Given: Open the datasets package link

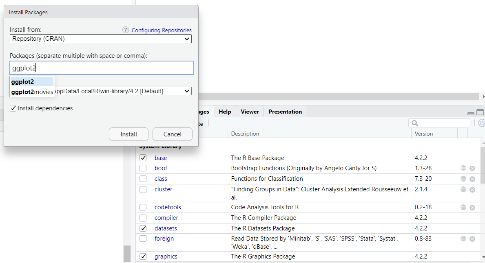Looking at the screenshot, I should [166, 228].
